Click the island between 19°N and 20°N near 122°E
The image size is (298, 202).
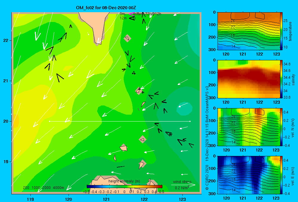click(x=142, y=140)
